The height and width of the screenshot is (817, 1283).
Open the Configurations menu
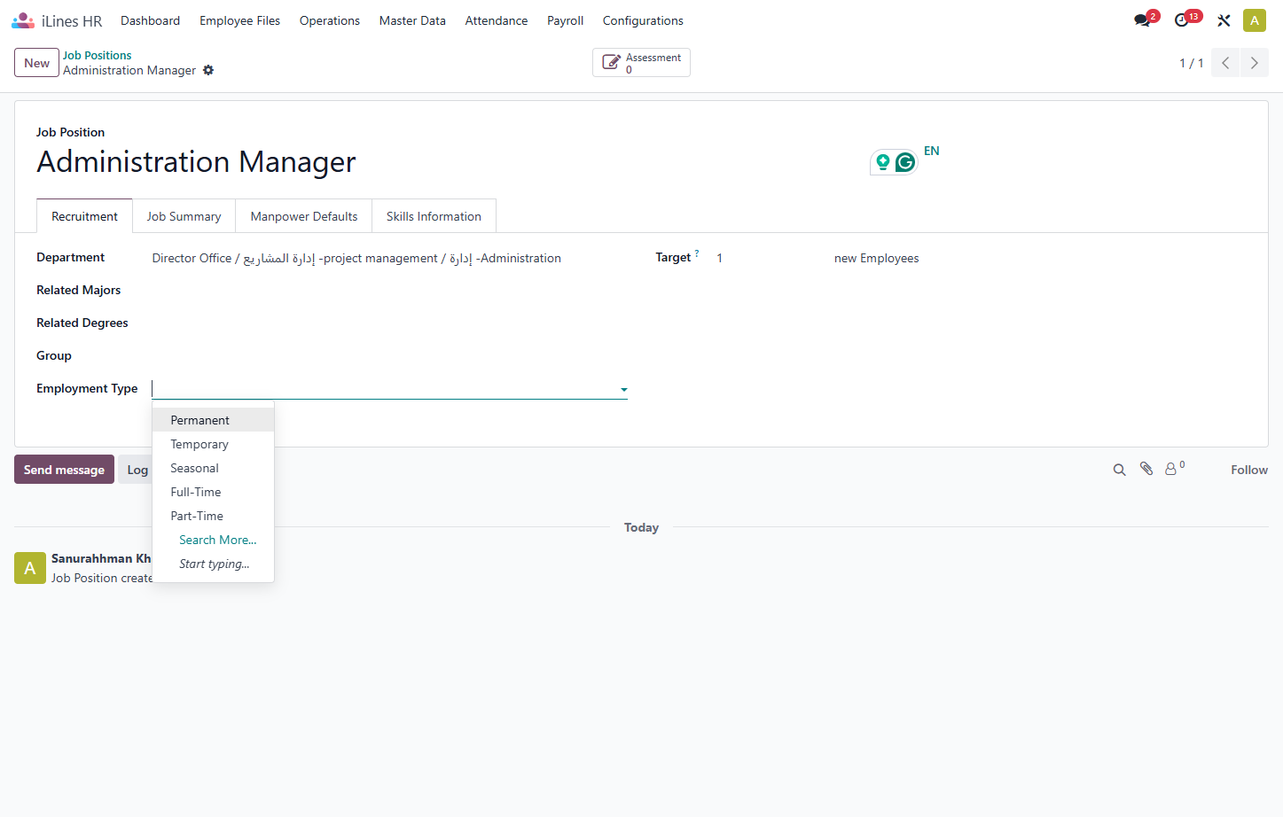643,20
